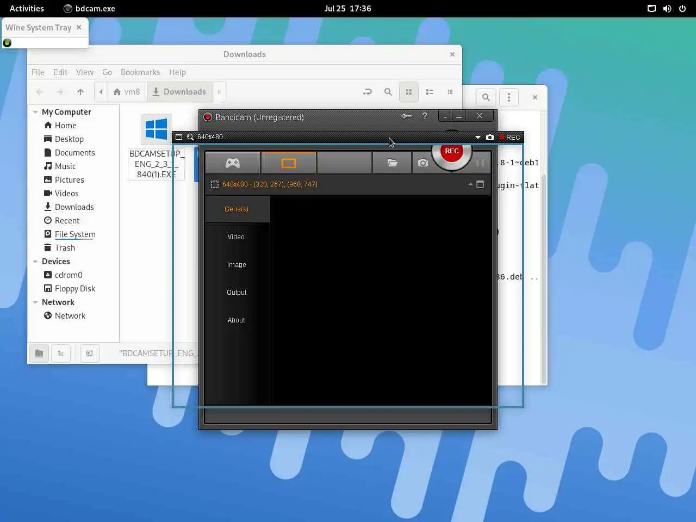Collapse the Devices sidebar section
This screenshot has width=696, height=522.
[35, 262]
